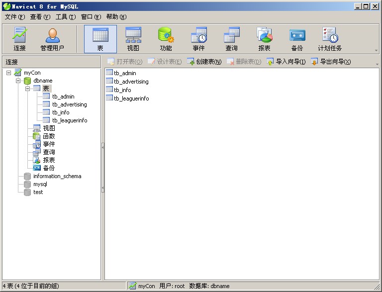Collapse the myCon connection node
This screenshot has height=292, width=382.
tap(9, 73)
